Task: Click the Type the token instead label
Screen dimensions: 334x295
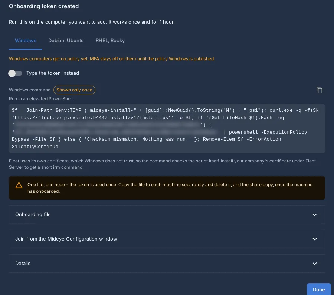Action: 53,73
